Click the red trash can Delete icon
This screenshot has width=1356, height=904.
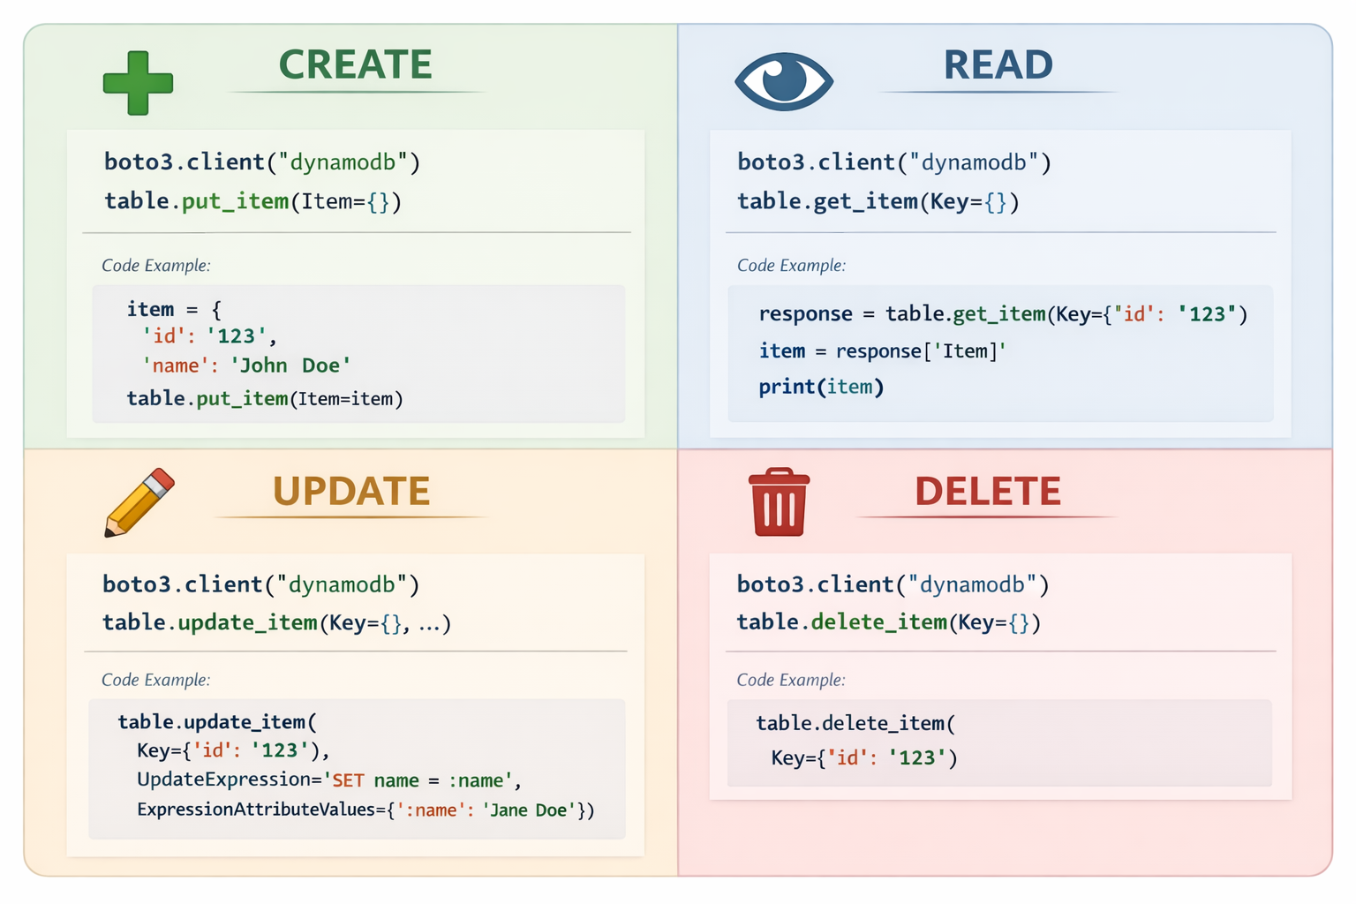(x=779, y=502)
